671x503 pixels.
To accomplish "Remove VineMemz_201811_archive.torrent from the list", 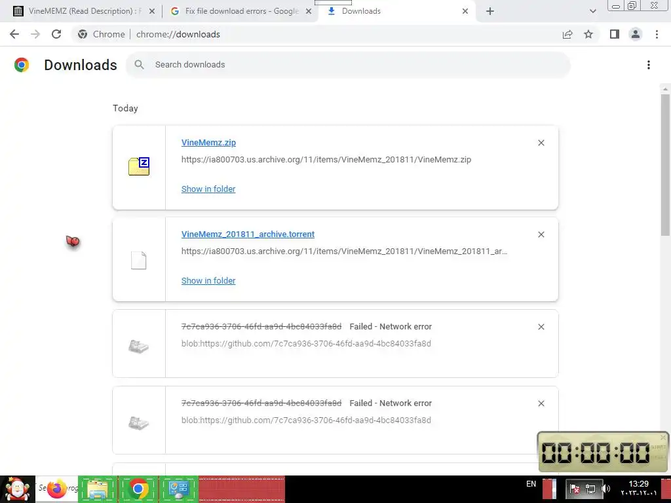I will coord(541,234).
